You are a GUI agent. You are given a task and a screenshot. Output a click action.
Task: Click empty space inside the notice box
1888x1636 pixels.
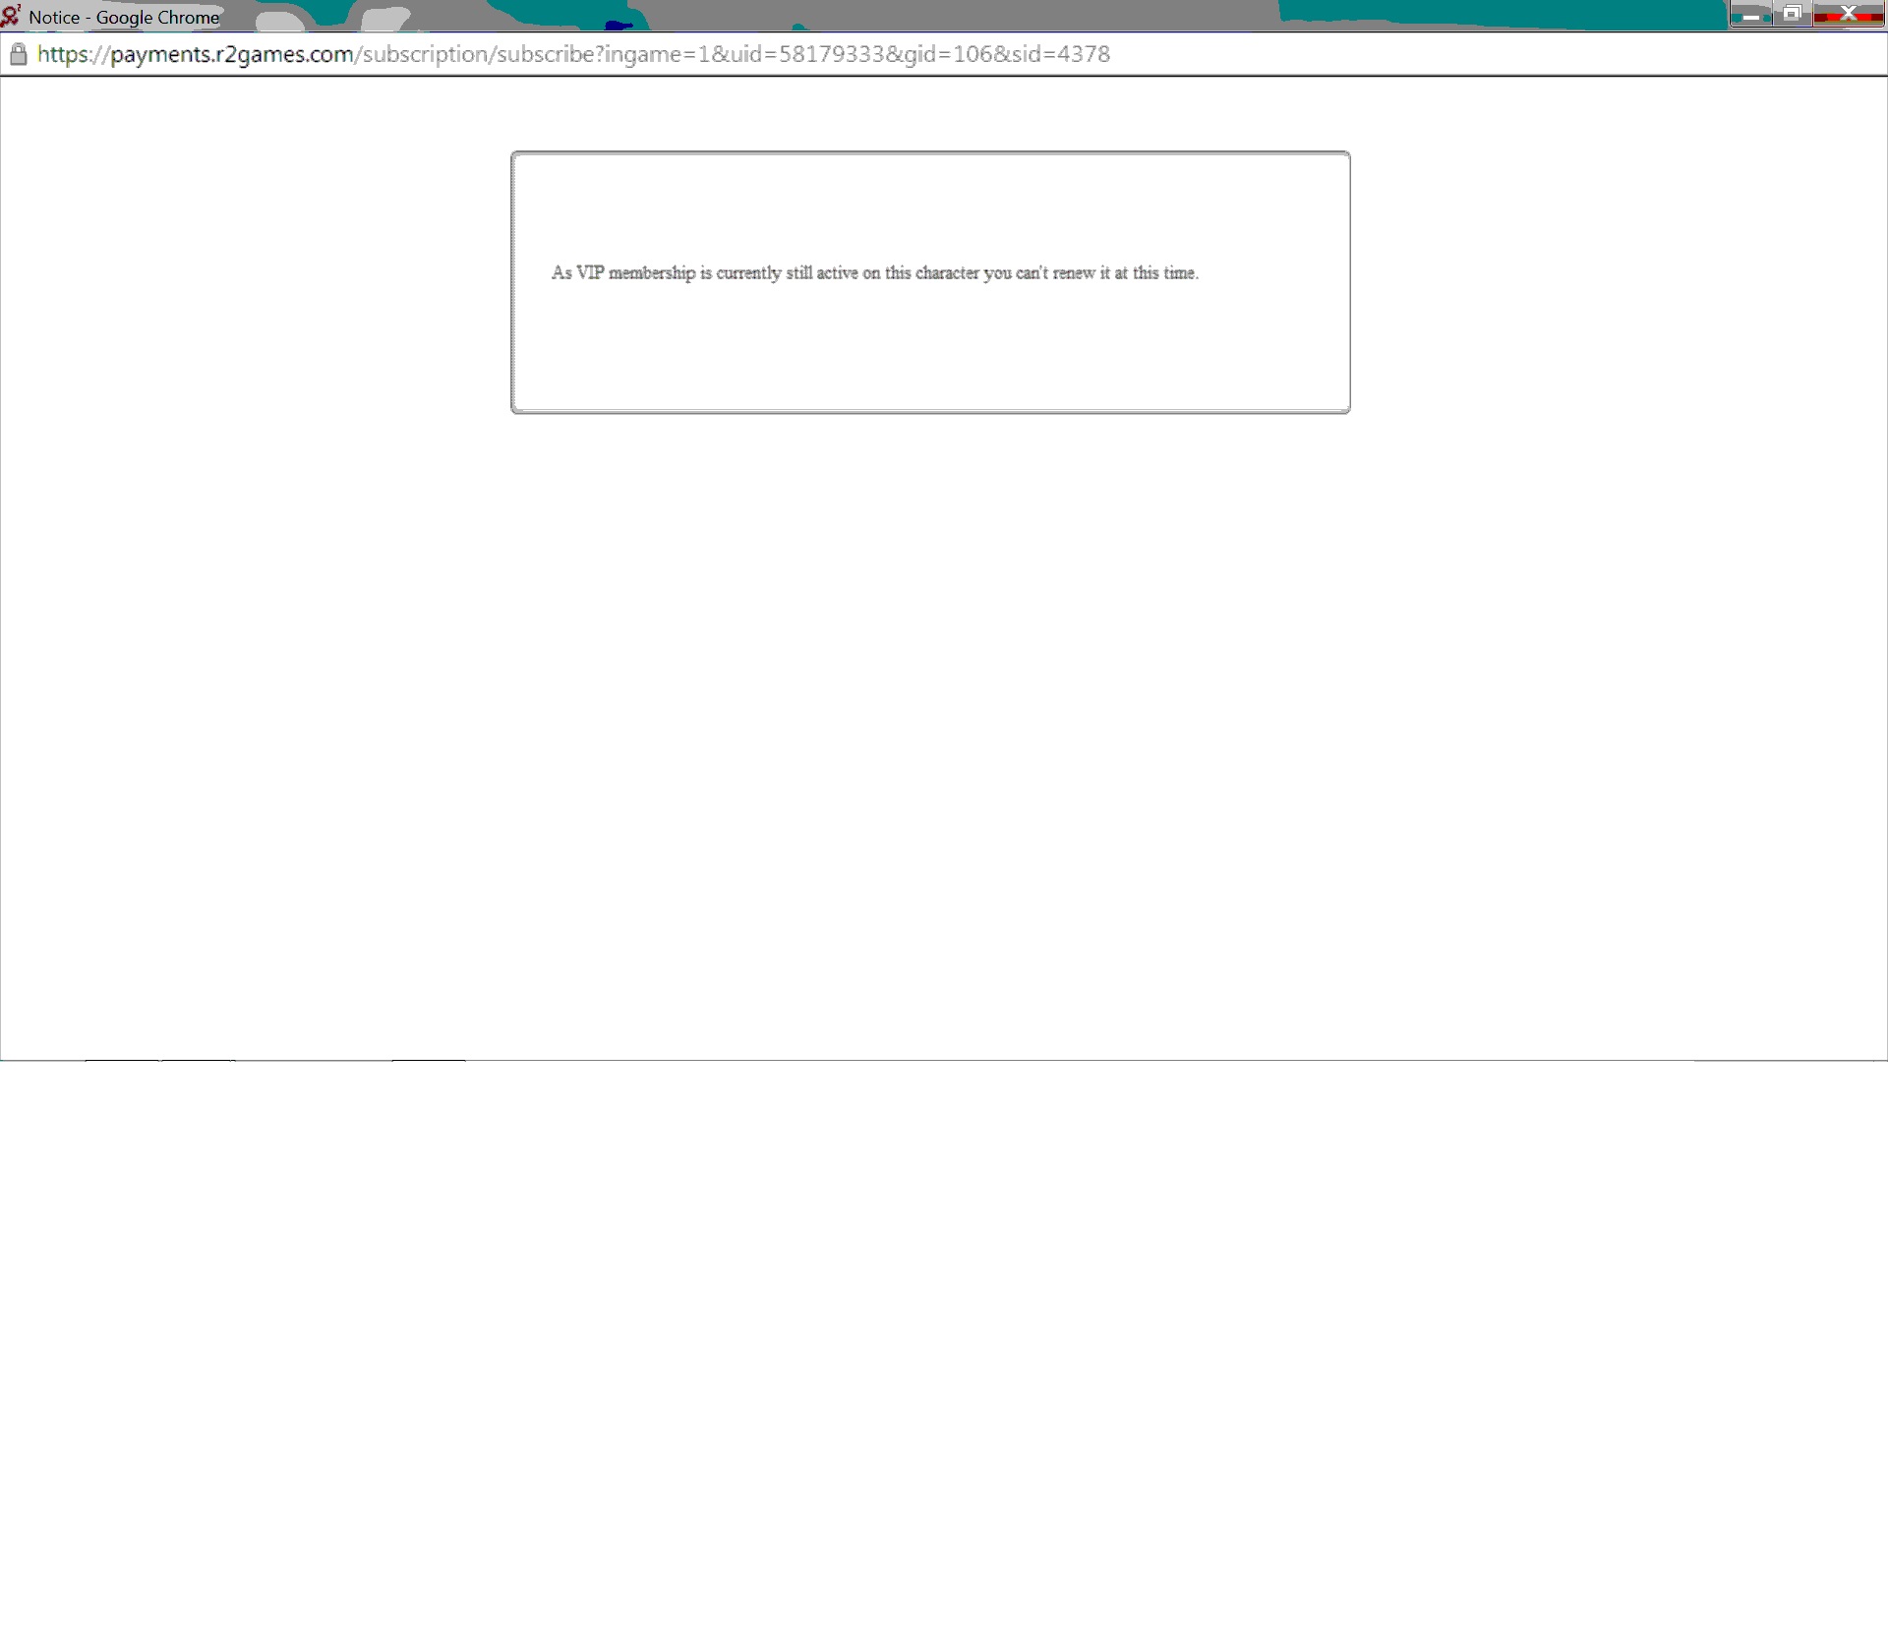point(930,354)
